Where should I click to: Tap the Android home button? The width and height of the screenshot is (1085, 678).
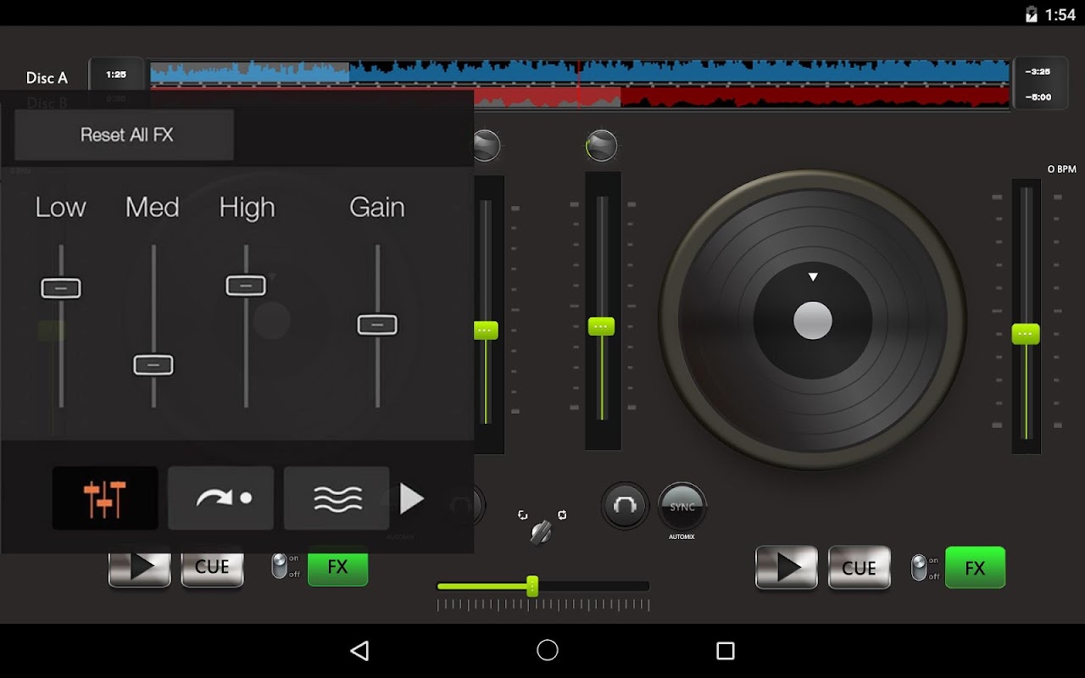tap(548, 650)
